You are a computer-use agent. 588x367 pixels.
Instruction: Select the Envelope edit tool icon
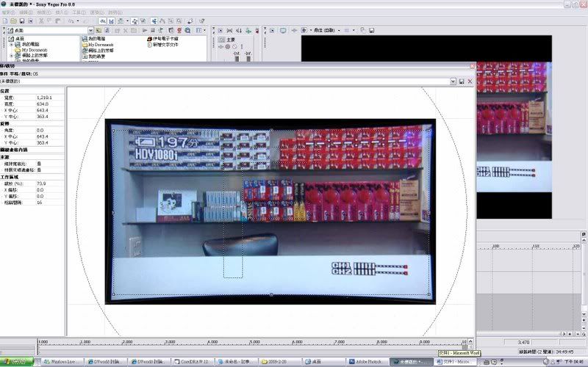[162, 21]
